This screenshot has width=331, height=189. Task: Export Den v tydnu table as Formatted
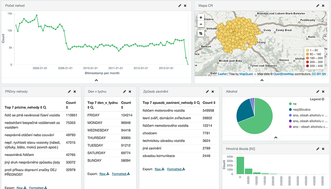coord(121,174)
